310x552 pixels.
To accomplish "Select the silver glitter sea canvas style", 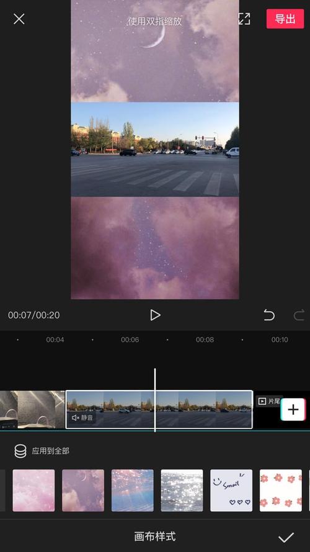I will tap(182, 491).
